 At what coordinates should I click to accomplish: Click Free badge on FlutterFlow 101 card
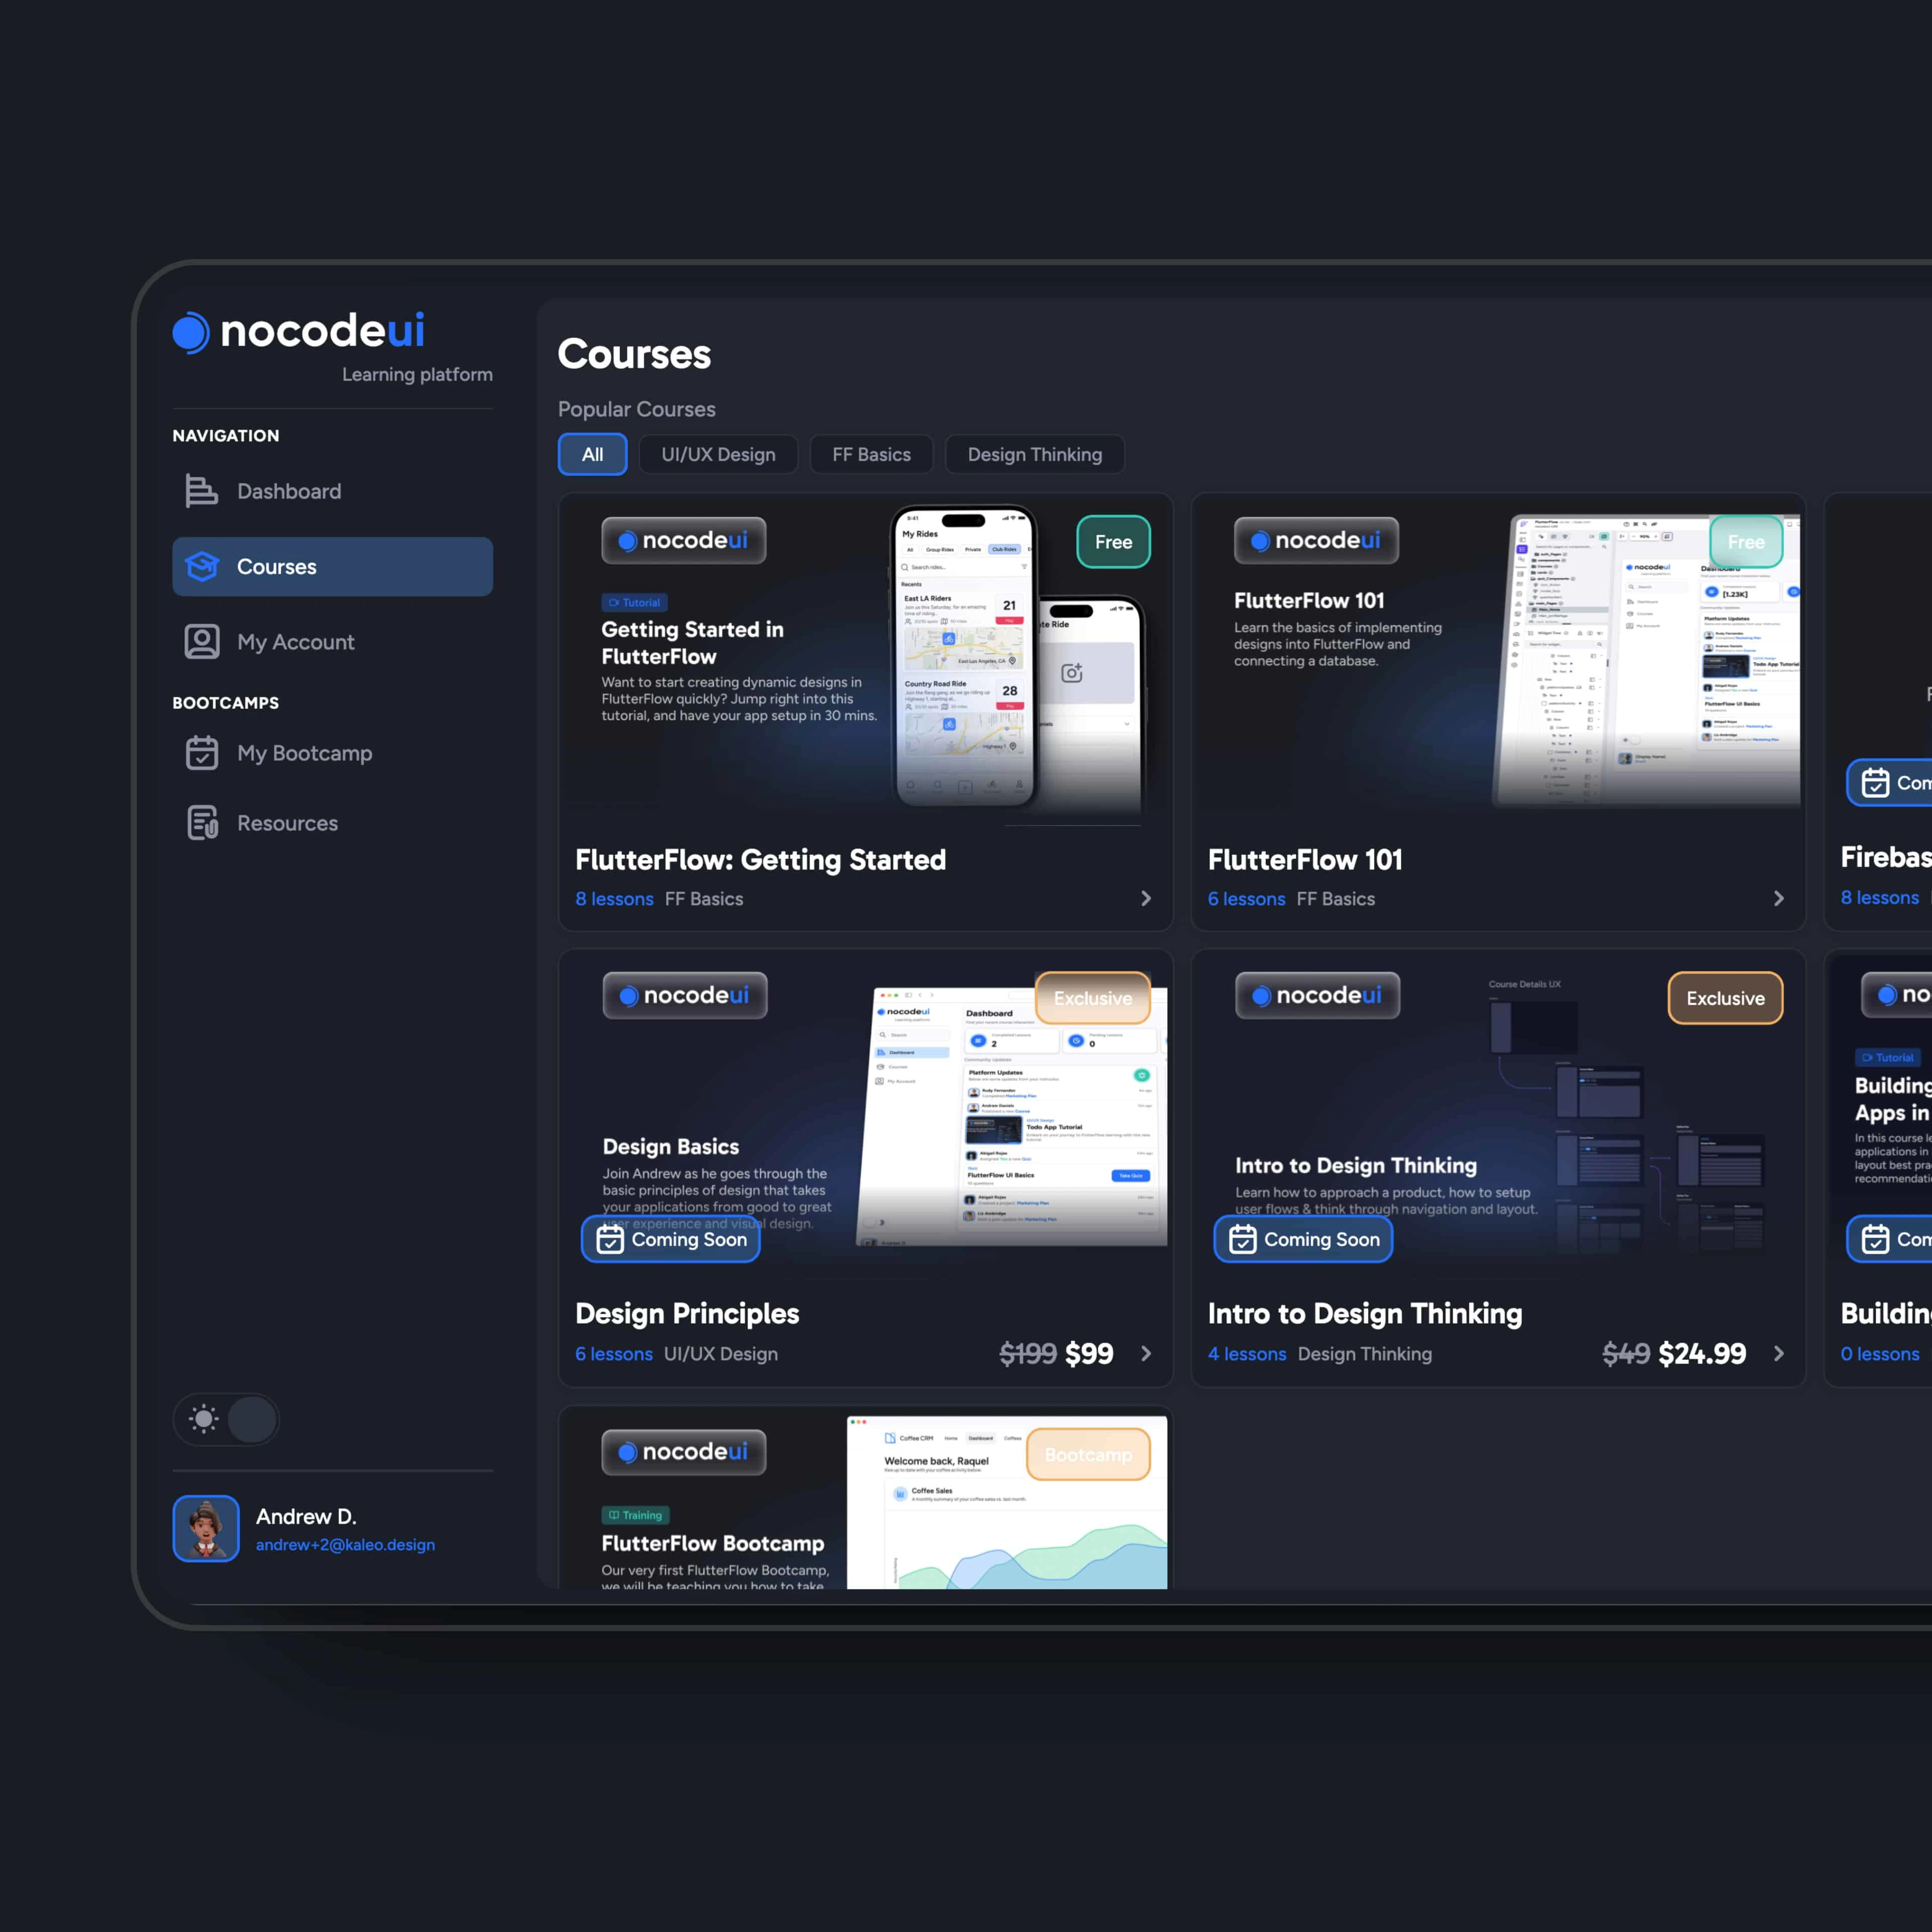[x=1746, y=541]
